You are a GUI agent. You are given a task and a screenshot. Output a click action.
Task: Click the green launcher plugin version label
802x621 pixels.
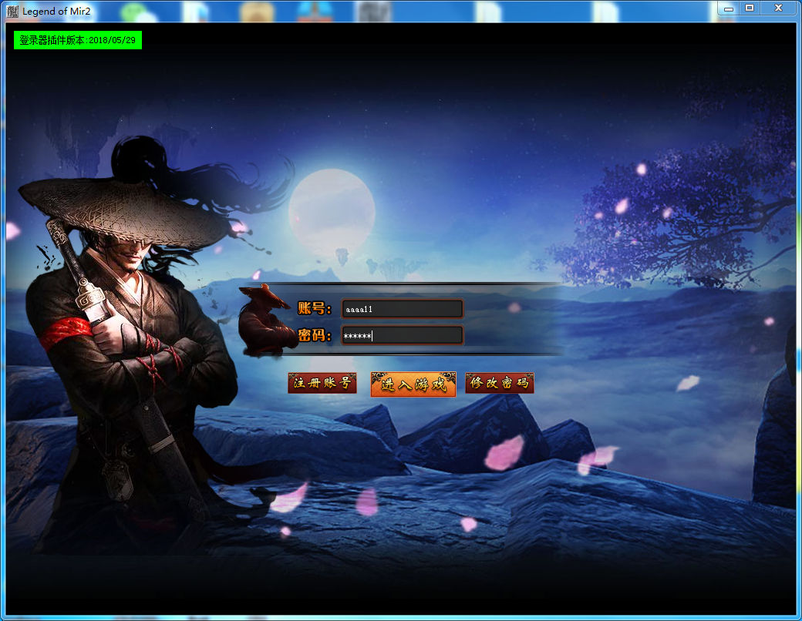click(77, 40)
